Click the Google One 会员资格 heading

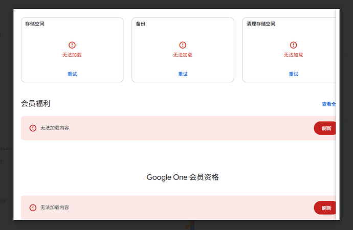tap(183, 177)
